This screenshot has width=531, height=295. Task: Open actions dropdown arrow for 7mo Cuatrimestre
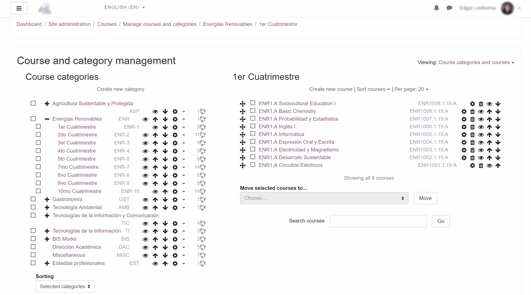(183, 168)
